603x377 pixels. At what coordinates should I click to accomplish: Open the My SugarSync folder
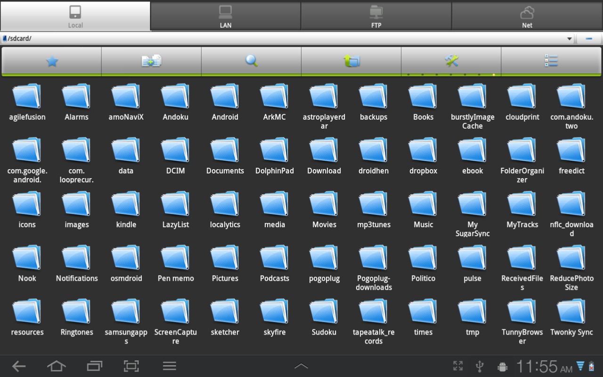(473, 214)
